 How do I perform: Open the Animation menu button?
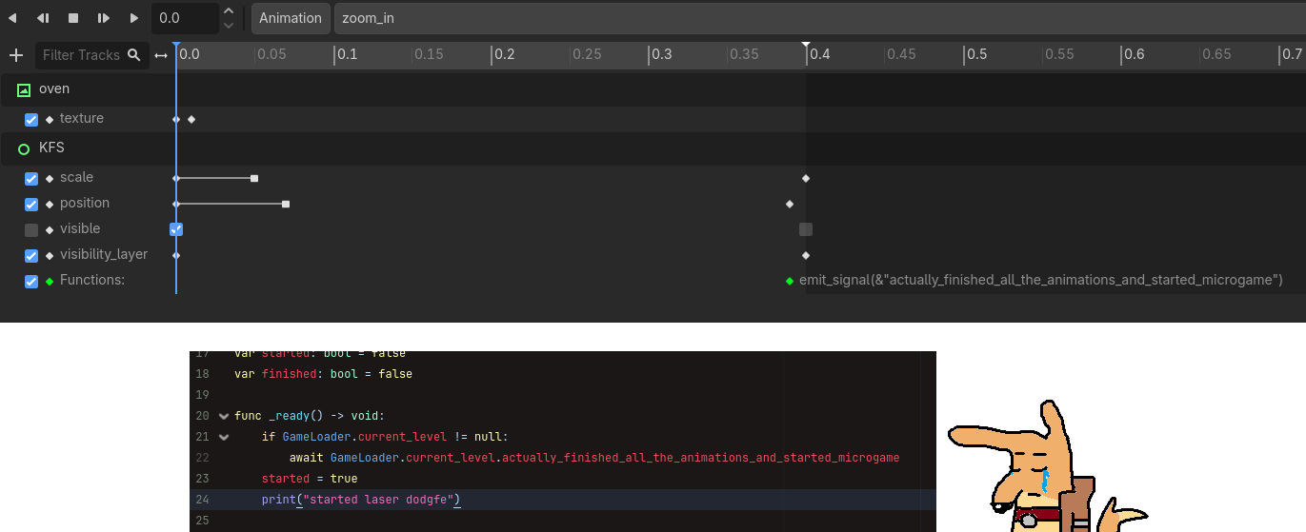click(291, 18)
